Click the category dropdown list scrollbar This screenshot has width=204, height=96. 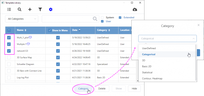[x=196, y=63]
